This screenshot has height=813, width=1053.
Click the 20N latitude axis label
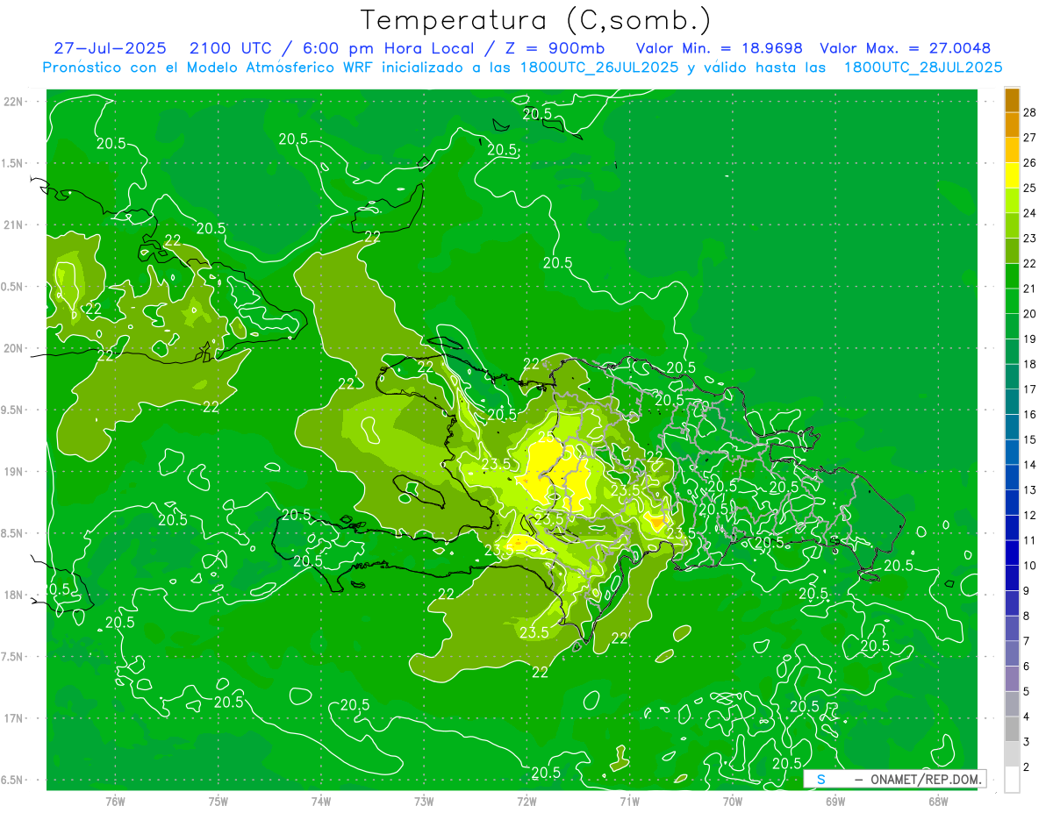13,348
